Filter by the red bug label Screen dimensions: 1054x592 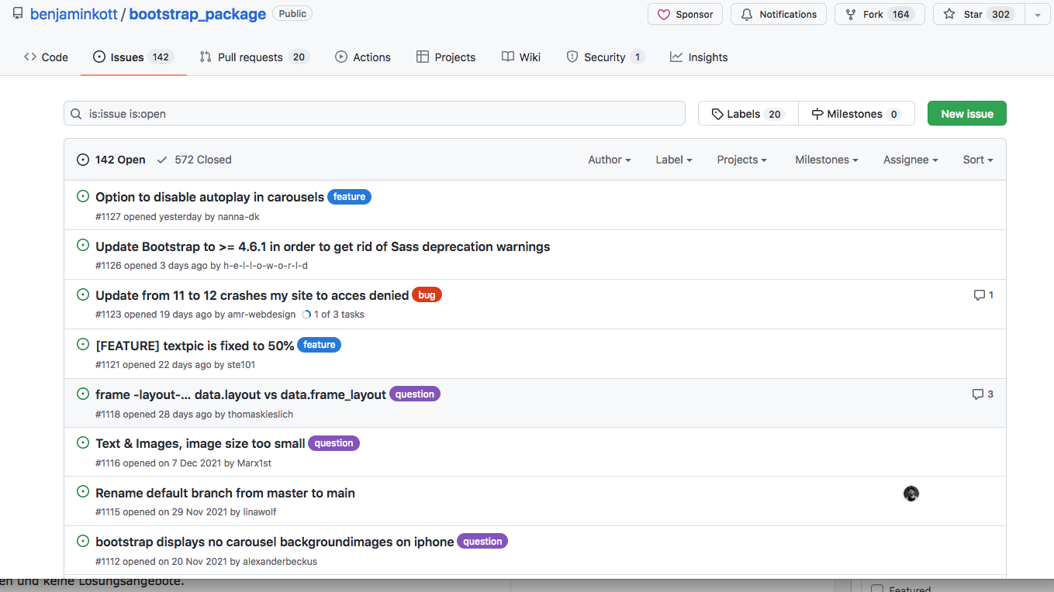pyautogui.click(x=427, y=295)
